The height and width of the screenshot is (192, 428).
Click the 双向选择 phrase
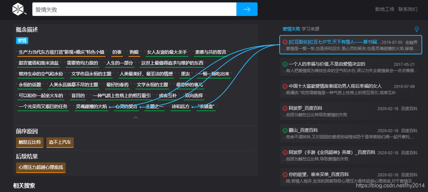(x=194, y=96)
